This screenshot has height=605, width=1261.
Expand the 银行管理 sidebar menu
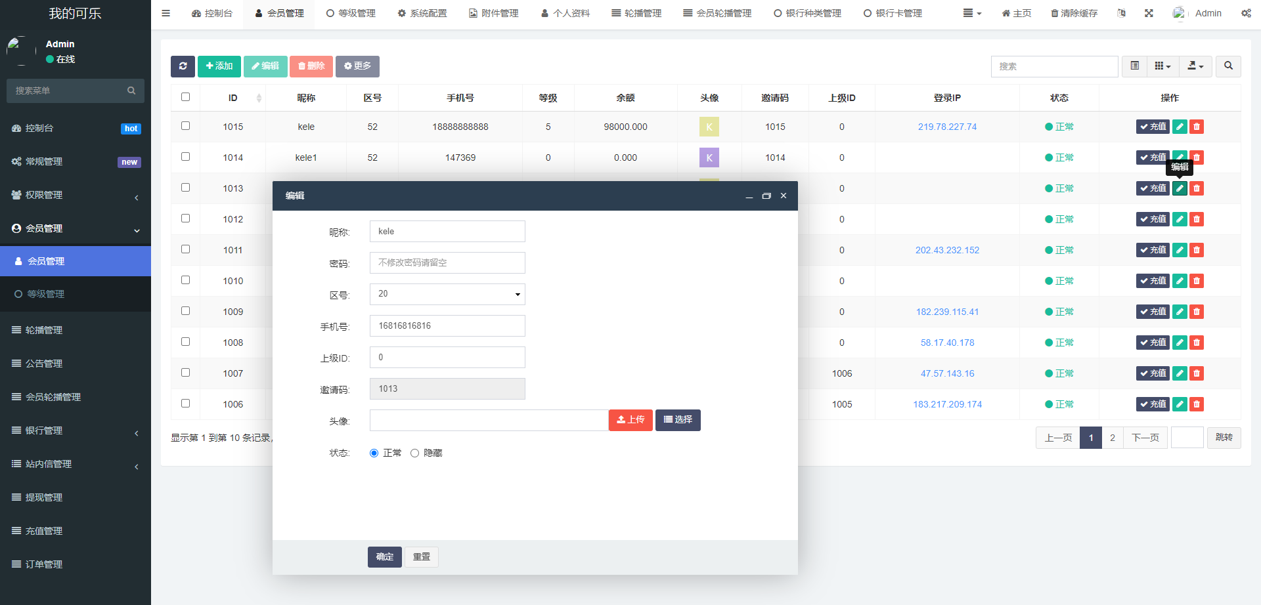pos(76,430)
